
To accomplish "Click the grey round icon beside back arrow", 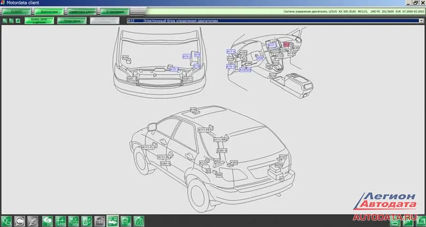I will 19,221.
